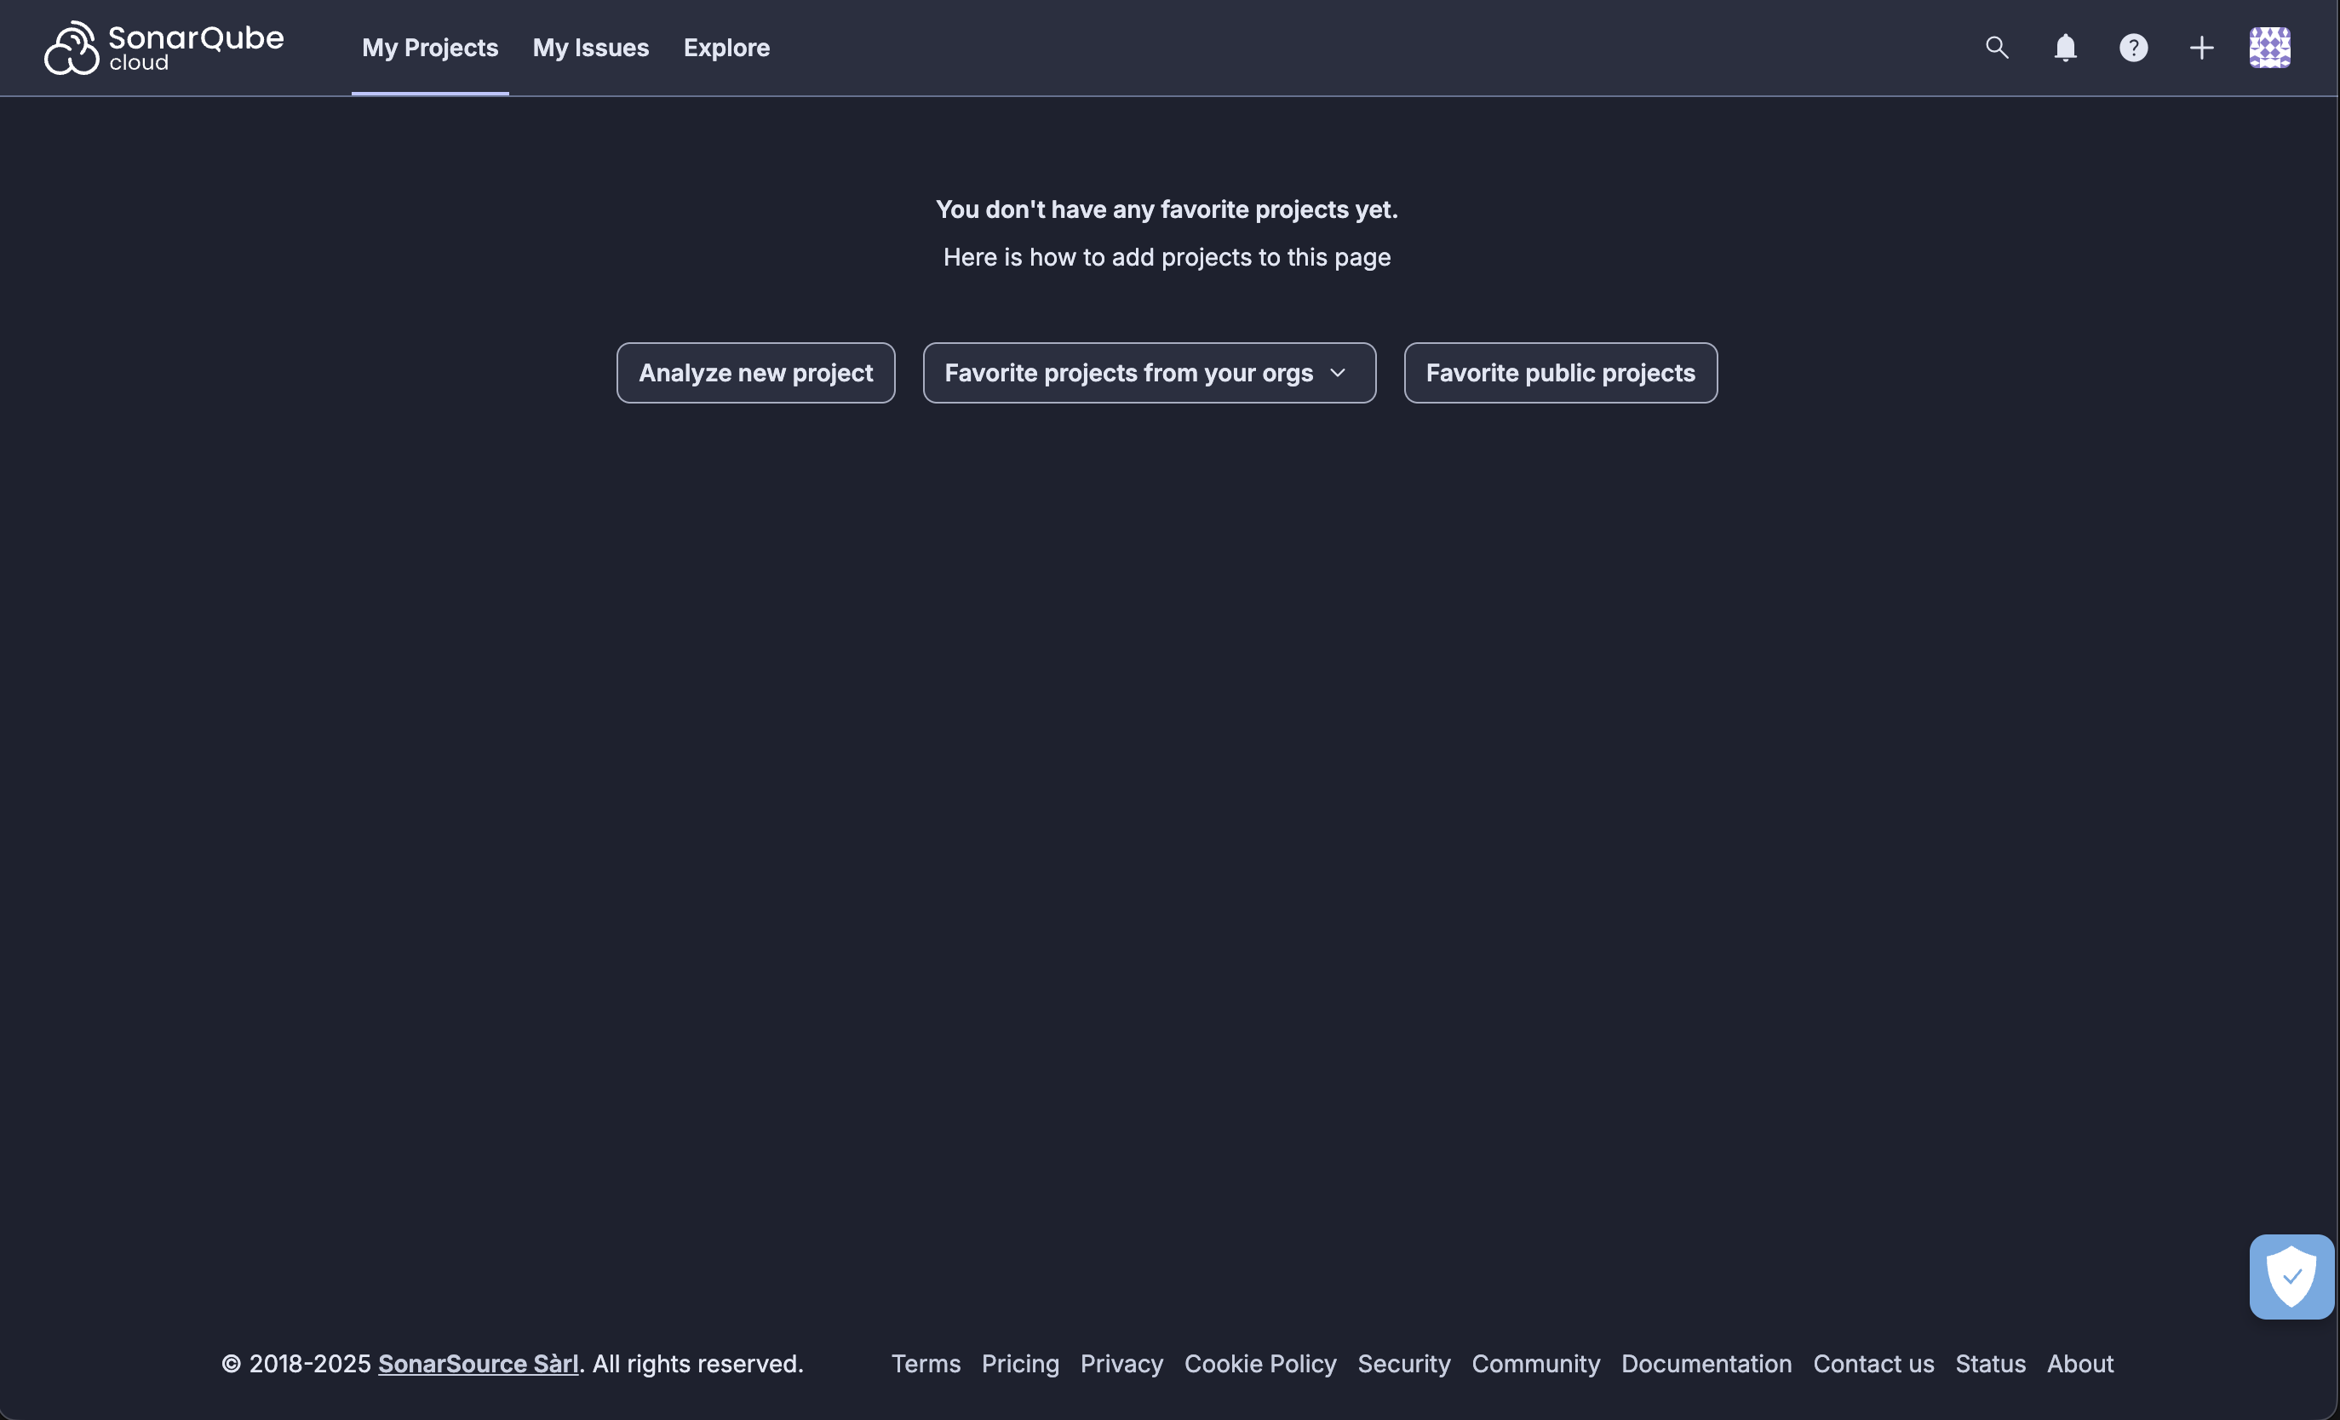Open the My Issues tab
Screen dimensions: 2340x1420
point(590,48)
